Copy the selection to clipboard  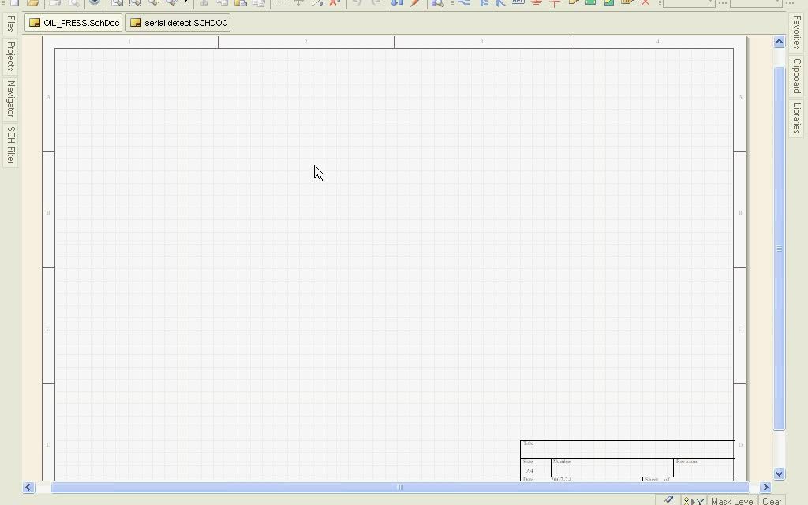tap(222, 4)
